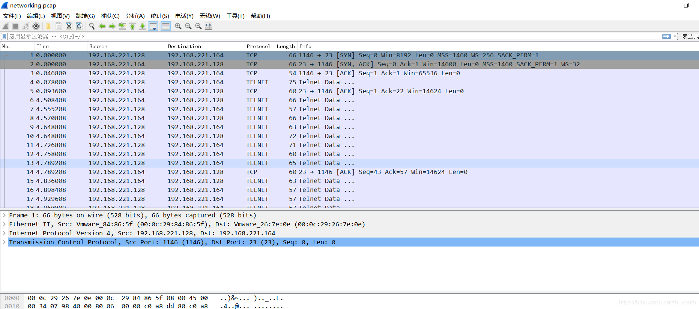Select packet 11, the 71-byte TELNET packet
699x309 pixels.
[349, 145]
